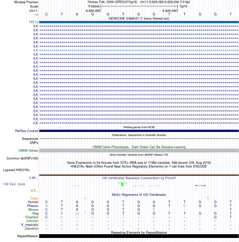
Task: Click the Elephant alignment row label
Action: point(32,217)
